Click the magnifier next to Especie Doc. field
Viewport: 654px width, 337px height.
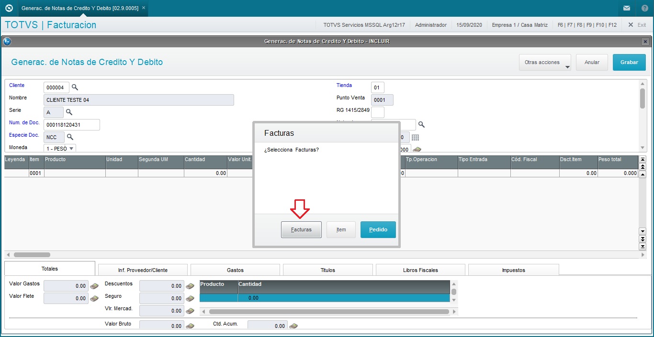pos(70,137)
